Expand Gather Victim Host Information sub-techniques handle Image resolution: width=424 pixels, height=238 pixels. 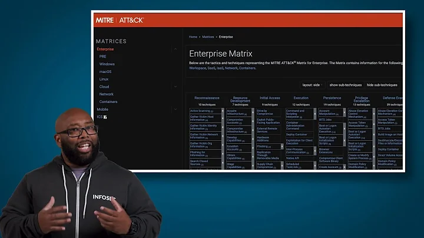pos(223,118)
